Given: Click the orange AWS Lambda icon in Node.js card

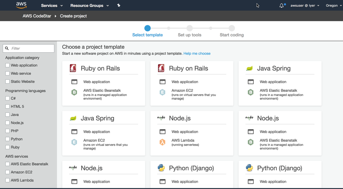Looking at the screenshot, I should click(162, 142).
